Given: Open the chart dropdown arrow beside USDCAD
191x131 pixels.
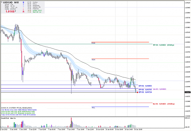Looking at the screenshot, I should coord(2,2).
